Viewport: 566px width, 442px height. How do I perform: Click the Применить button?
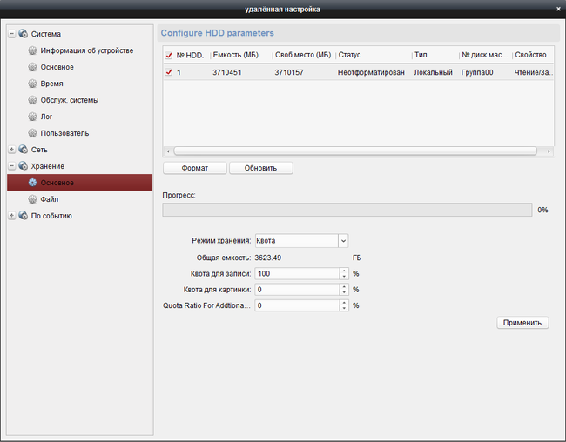[522, 322]
